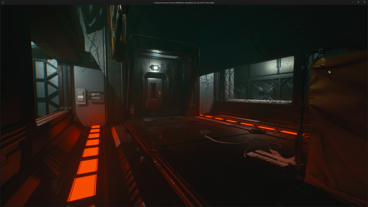Viewport: 368px width, 207px height.
Task: Maximize the ProjectTerminus Preview window
Action: coord(358,2)
